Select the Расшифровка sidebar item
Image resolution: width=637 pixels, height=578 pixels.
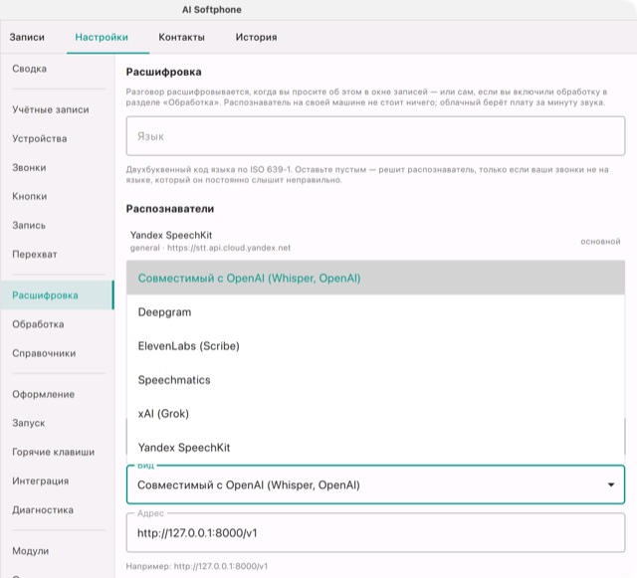tap(58, 294)
